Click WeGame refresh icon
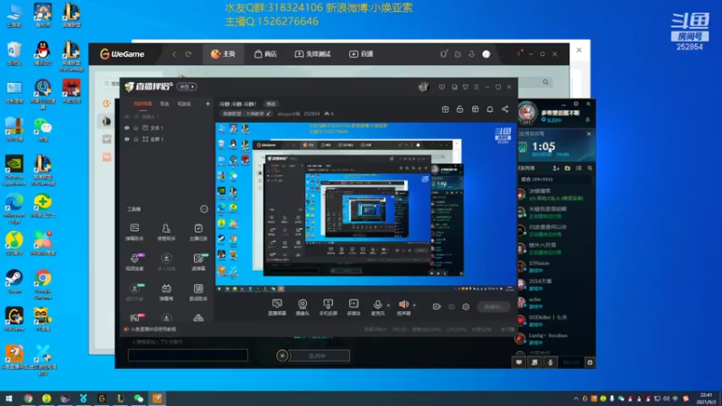Image resolution: width=722 pixels, height=406 pixels. click(189, 54)
